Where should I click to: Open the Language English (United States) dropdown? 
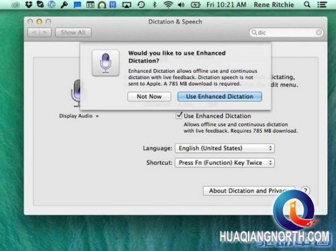click(x=224, y=148)
